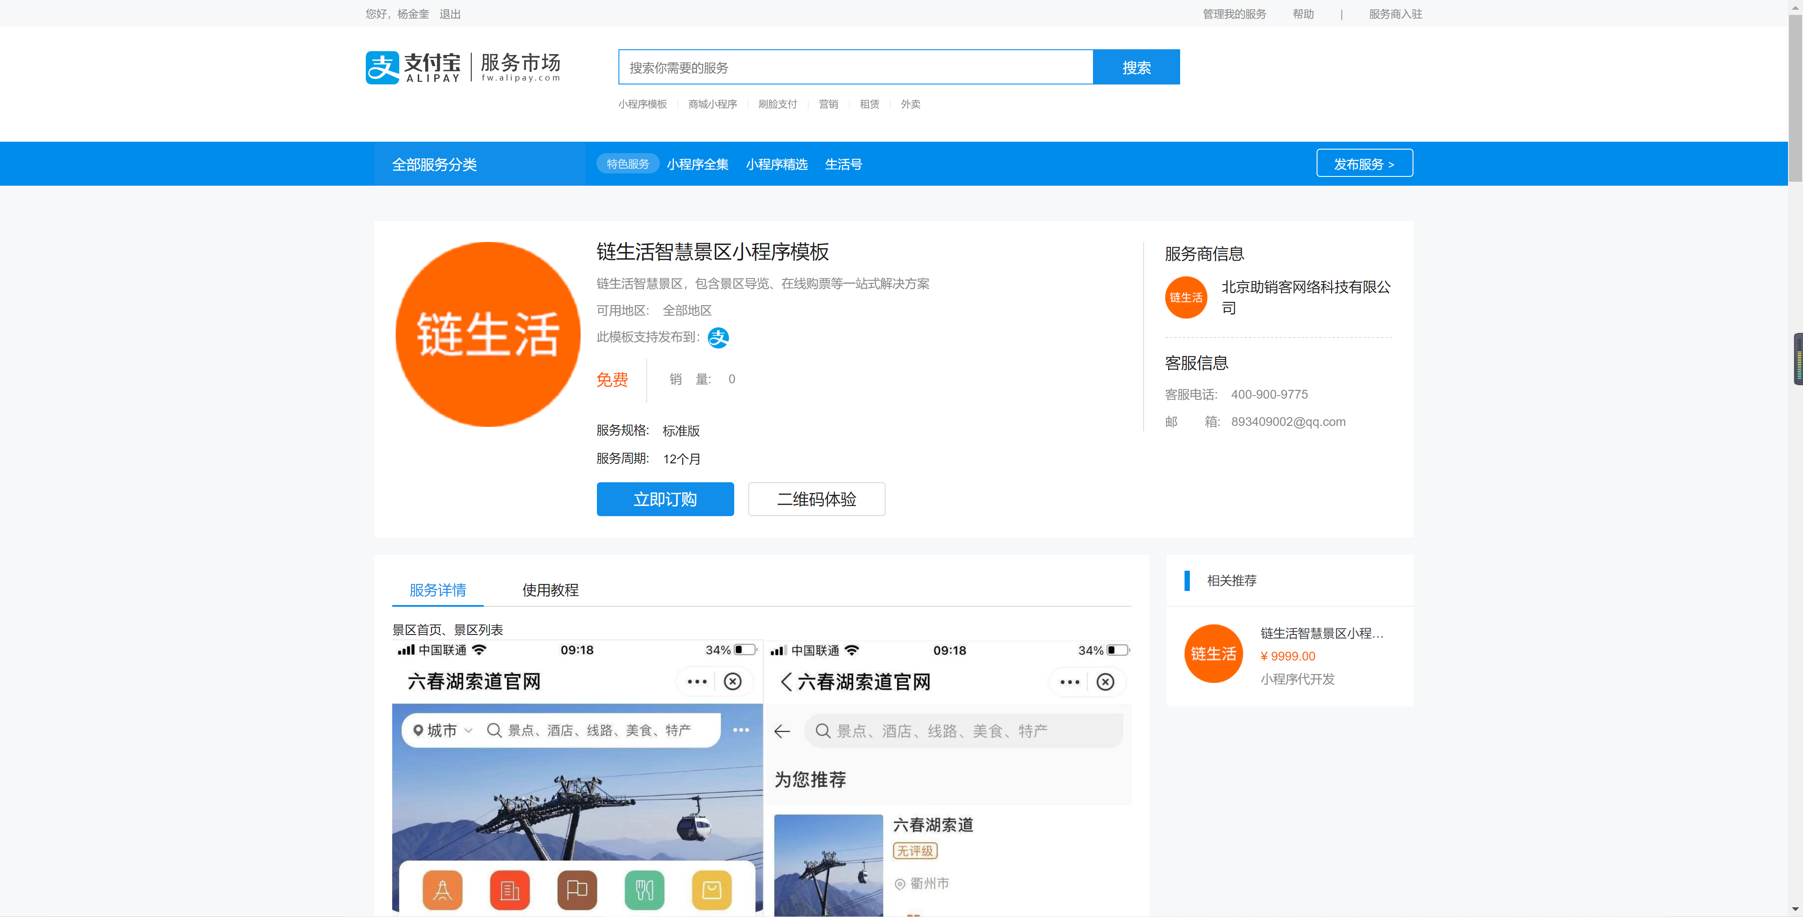This screenshot has height=917, width=1803.
Task: Click the red hotel building icon
Action: coord(510,890)
